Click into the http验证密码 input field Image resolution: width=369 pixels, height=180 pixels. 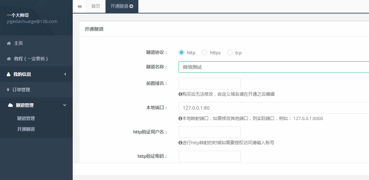[x=210, y=156]
